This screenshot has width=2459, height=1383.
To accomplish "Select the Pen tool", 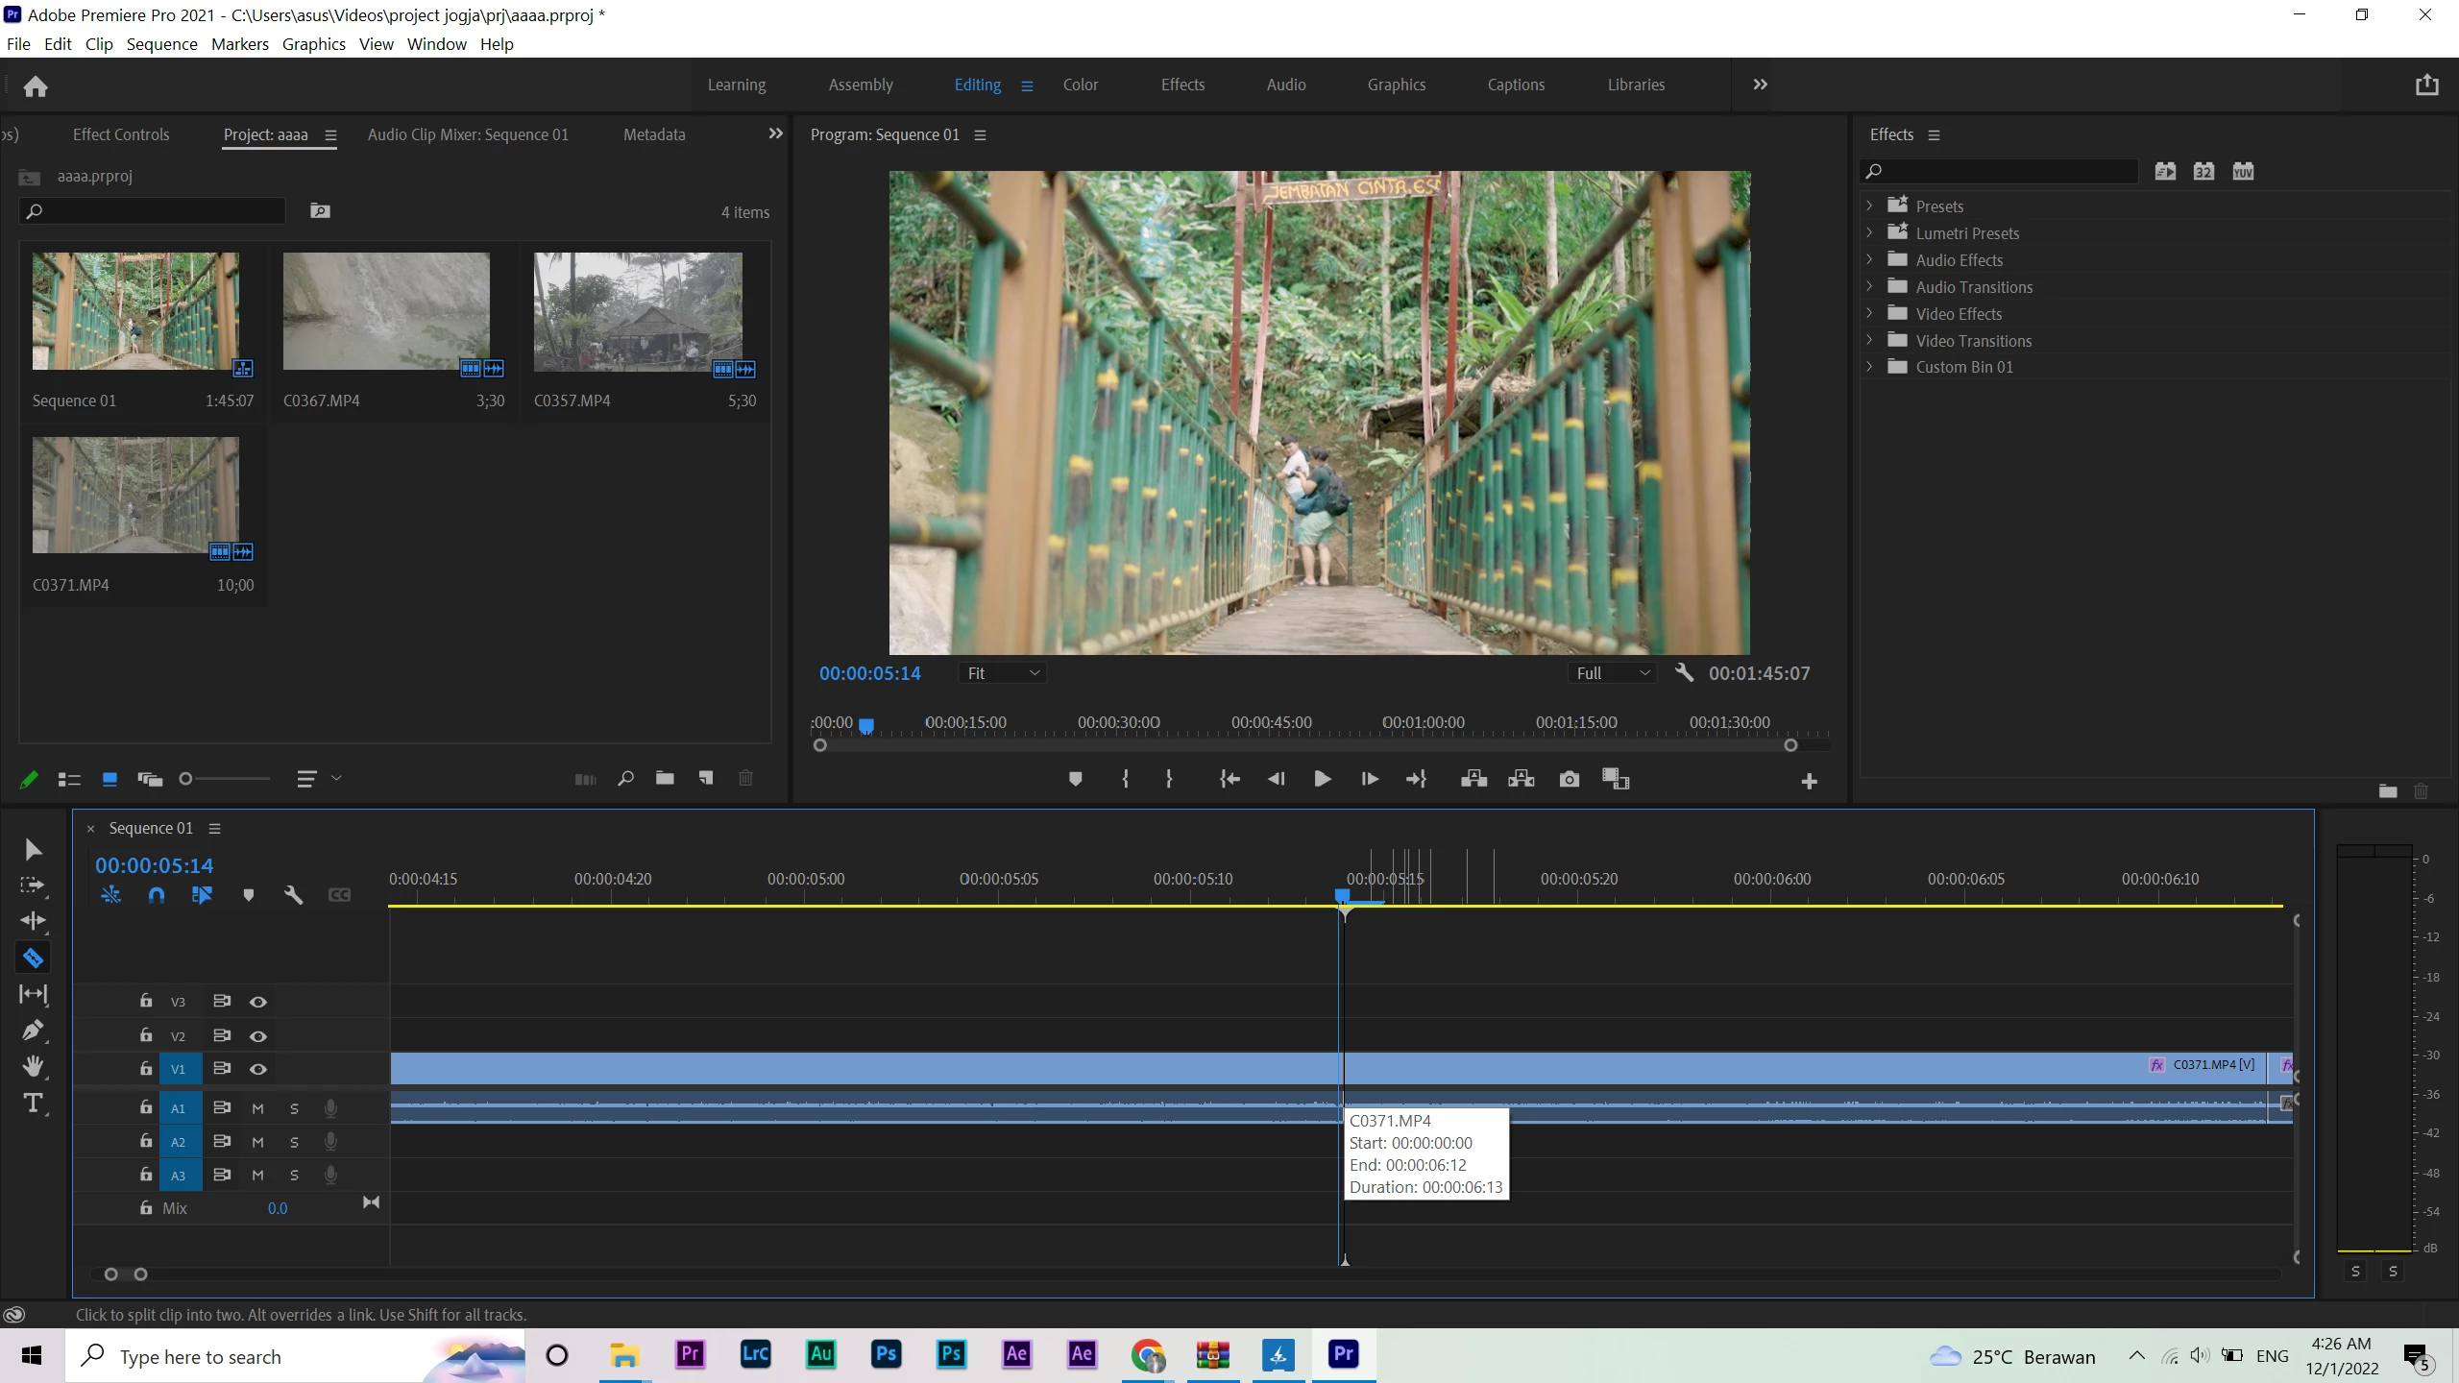I will pos(33,1031).
